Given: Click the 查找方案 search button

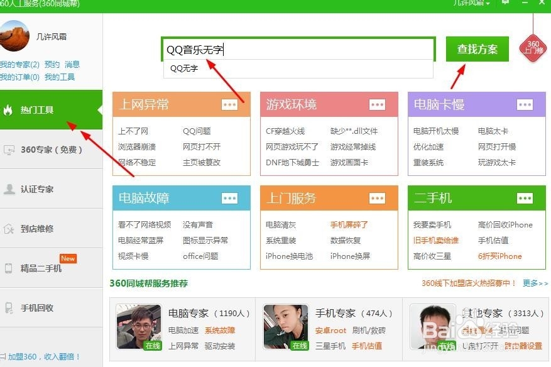Looking at the screenshot, I should [477, 49].
